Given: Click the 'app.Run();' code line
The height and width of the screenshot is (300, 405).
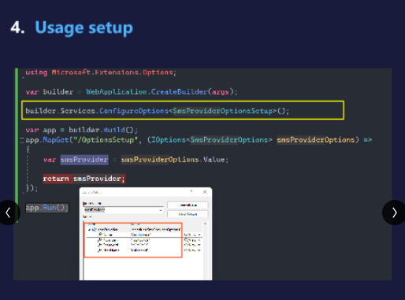Looking at the screenshot, I should pos(47,208).
